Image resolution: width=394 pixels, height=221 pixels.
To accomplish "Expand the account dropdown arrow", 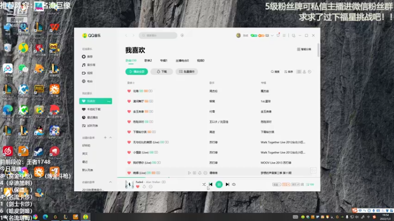I will click(272, 35).
